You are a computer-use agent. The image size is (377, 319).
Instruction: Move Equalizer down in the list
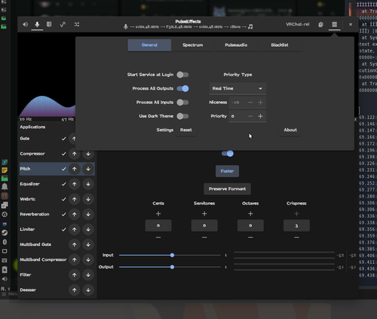(88, 184)
